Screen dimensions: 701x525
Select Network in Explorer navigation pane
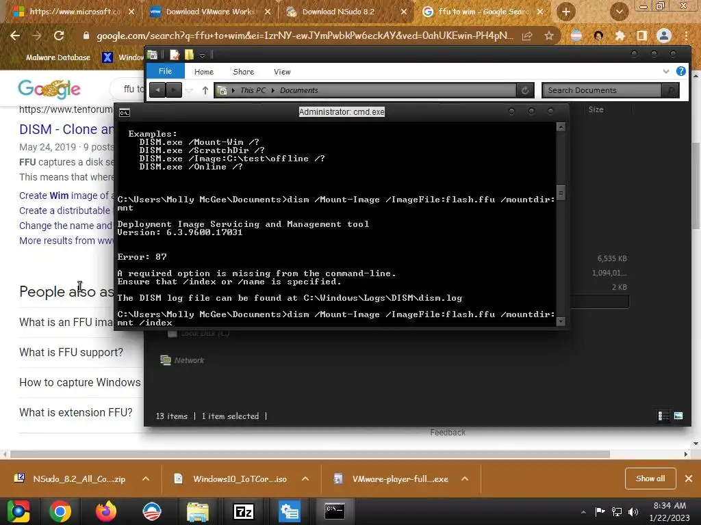[182, 360]
